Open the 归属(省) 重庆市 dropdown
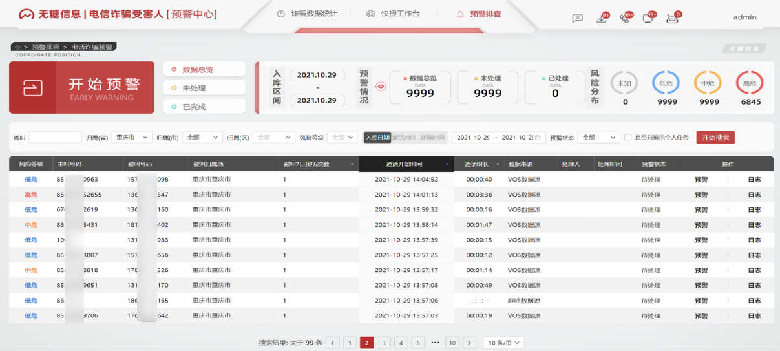The image size is (780, 351). [131, 138]
